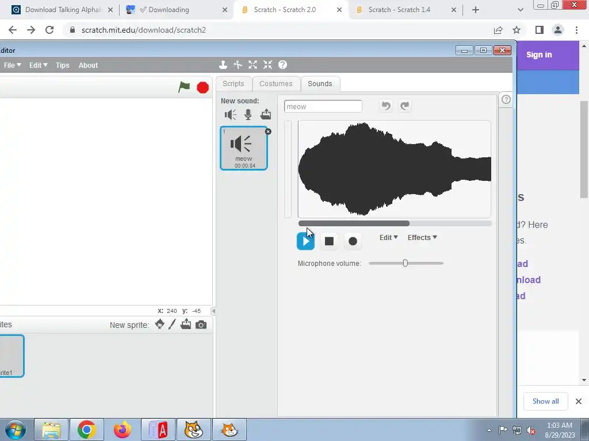
Task: Select the meow sound thumbnail
Action: (x=244, y=148)
